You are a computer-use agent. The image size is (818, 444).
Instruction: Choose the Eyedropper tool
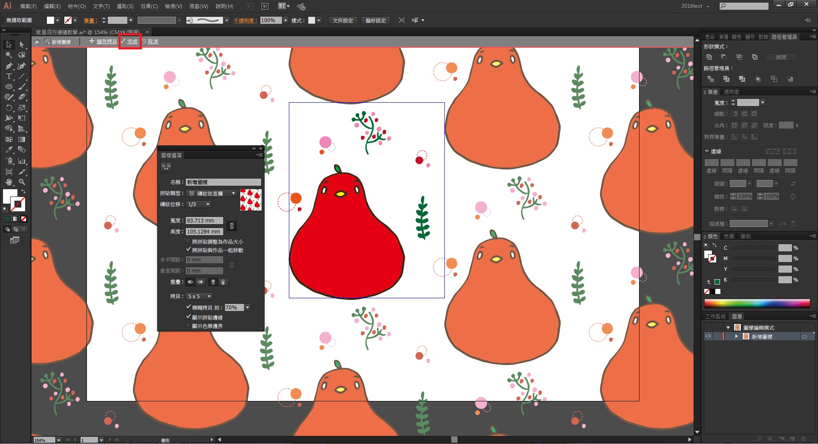(9, 150)
